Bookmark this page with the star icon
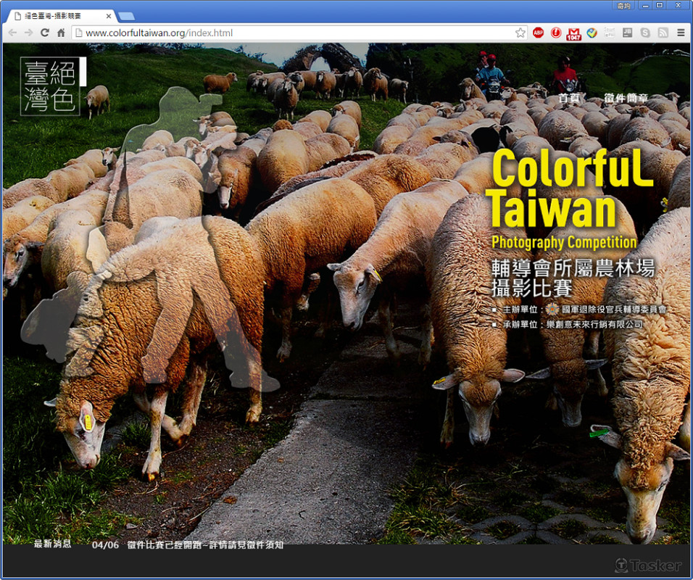The width and height of the screenshot is (693, 580). coord(520,33)
